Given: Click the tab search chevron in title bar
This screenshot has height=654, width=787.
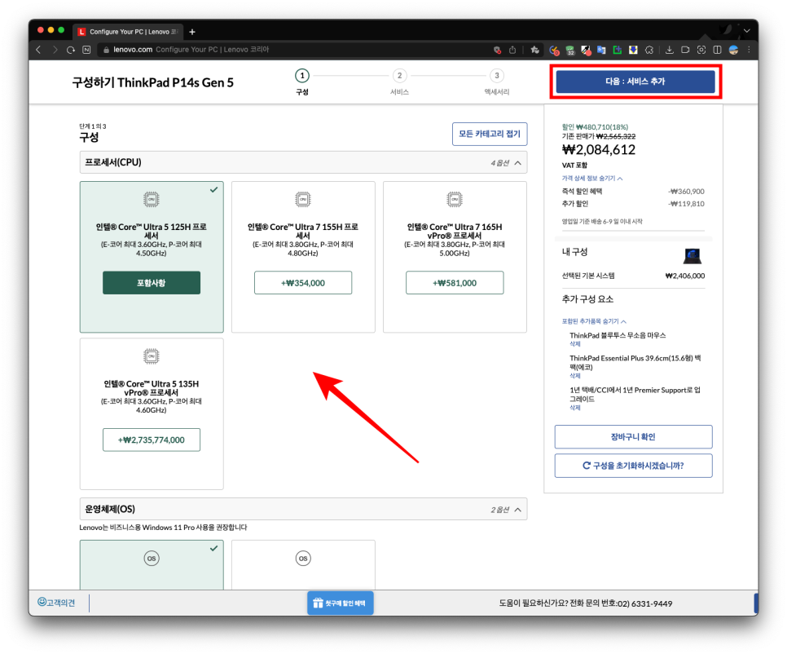Looking at the screenshot, I should pyautogui.click(x=747, y=31).
